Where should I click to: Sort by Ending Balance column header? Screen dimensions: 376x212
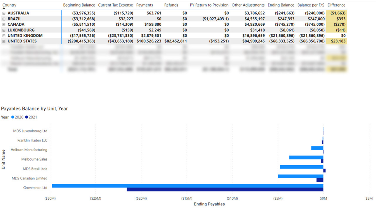281,5
